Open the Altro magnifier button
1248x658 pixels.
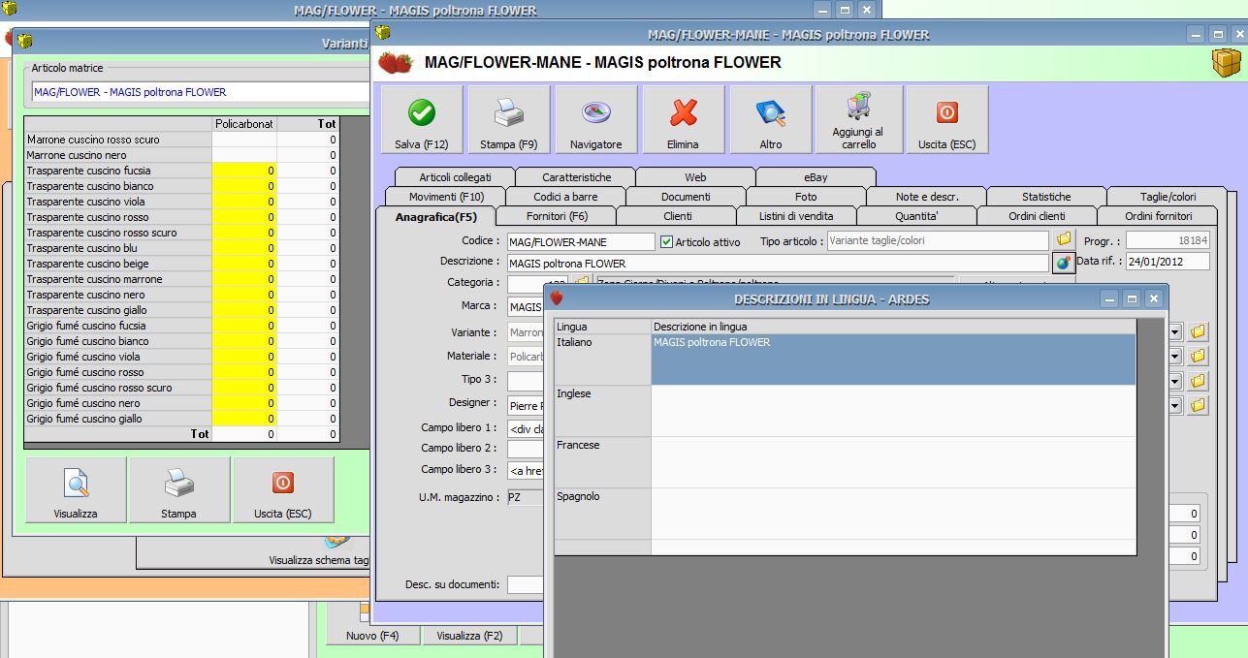click(x=771, y=120)
